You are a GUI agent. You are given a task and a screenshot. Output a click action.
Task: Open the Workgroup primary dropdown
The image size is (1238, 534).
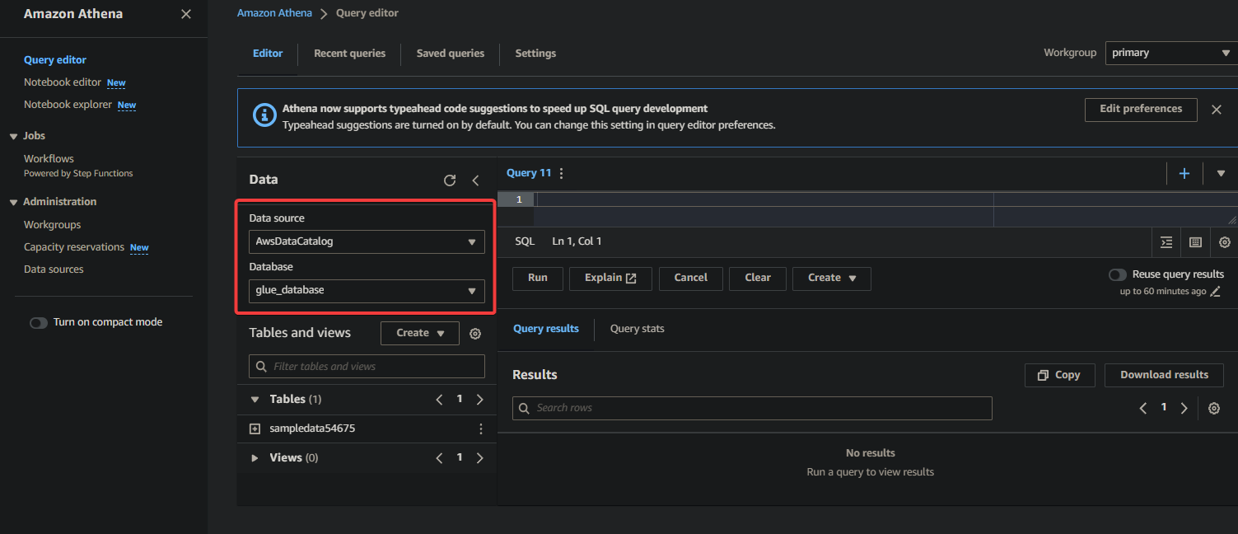(x=1171, y=53)
